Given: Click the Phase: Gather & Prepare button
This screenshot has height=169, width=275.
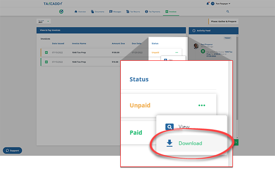Looking at the screenshot, I should [x=223, y=21].
